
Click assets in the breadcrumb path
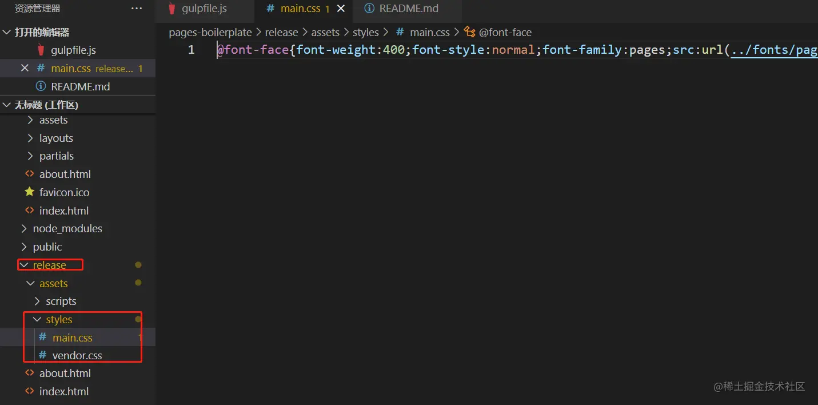click(x=325, y=33)
